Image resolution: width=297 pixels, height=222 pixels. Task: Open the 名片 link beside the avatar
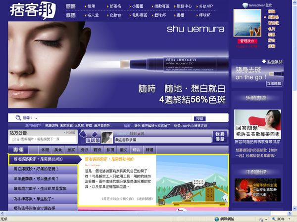(x=272, y=29)
